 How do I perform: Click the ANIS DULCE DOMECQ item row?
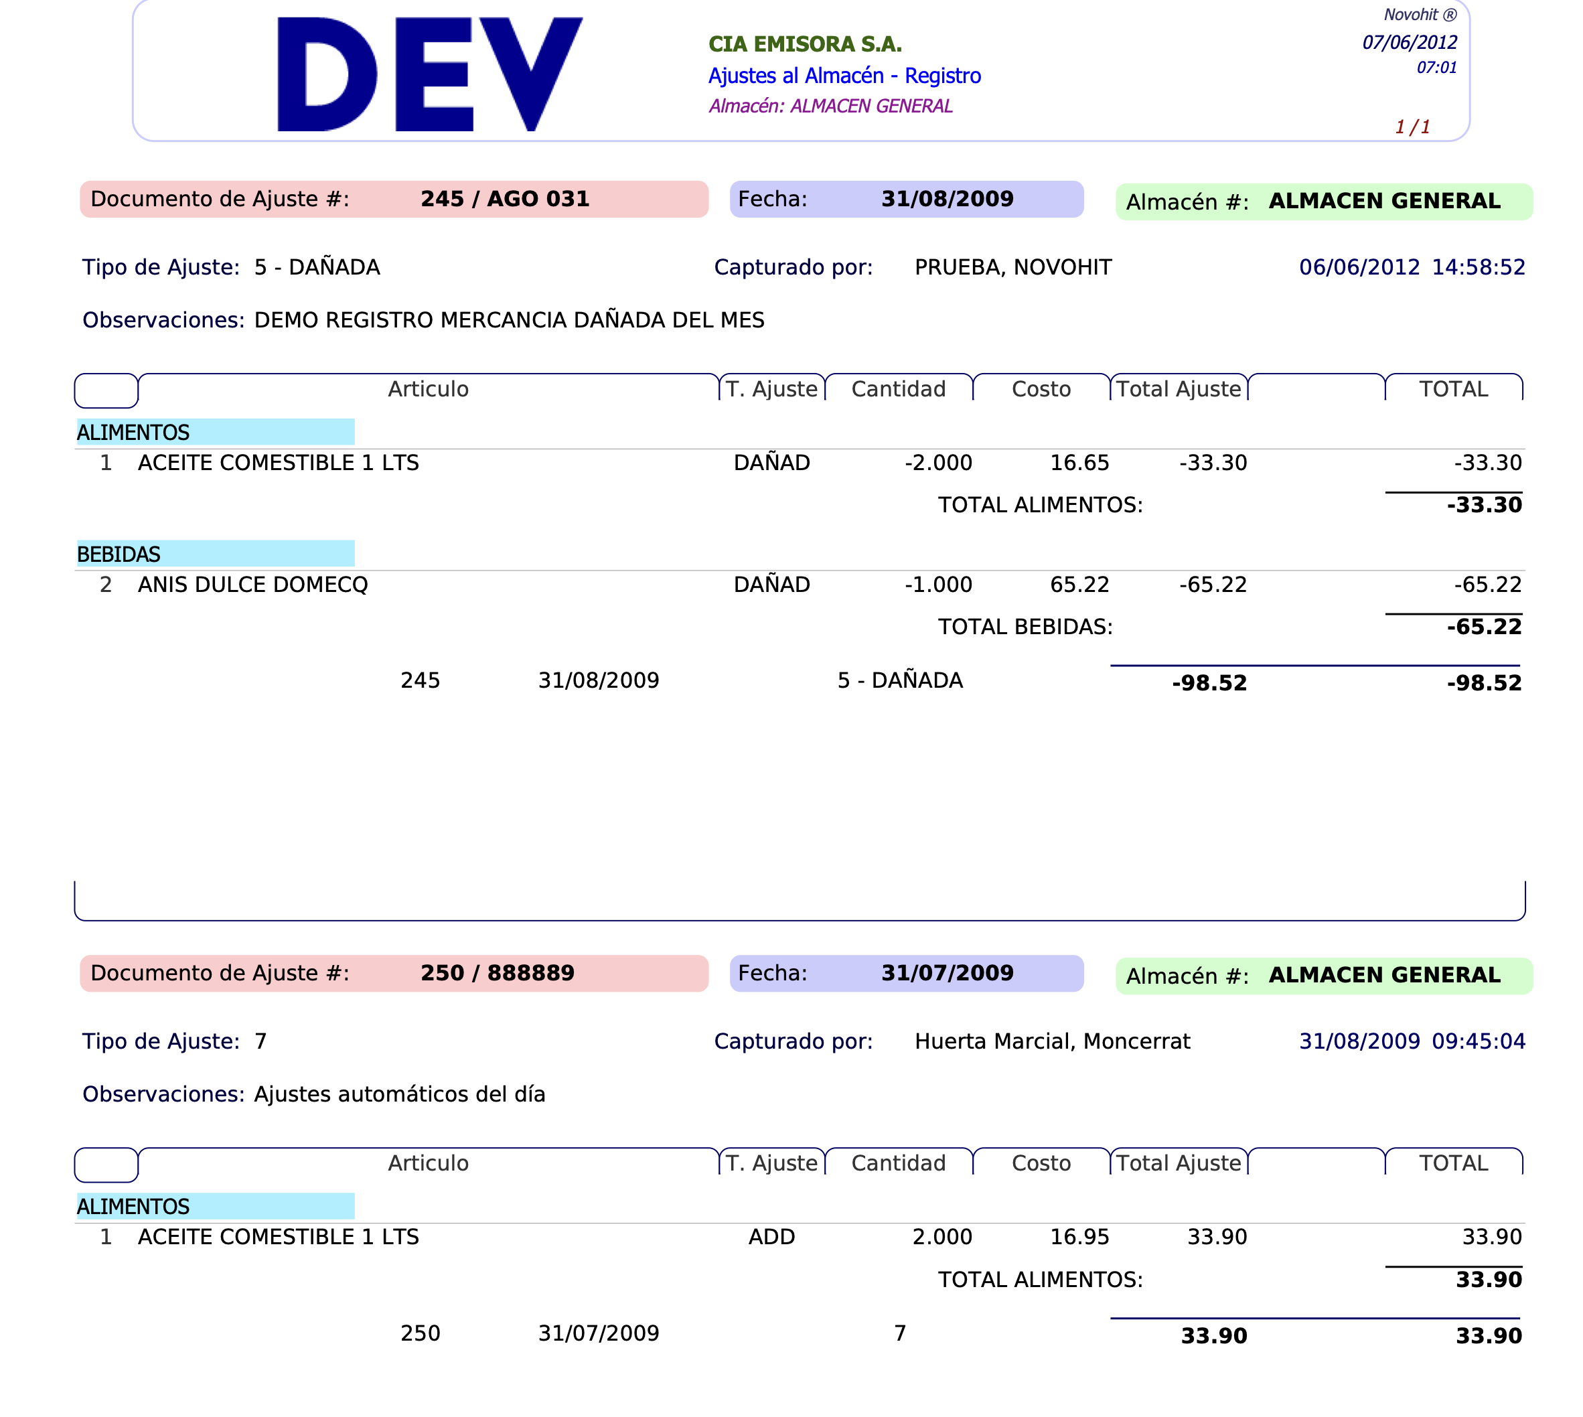coord(252,585)
